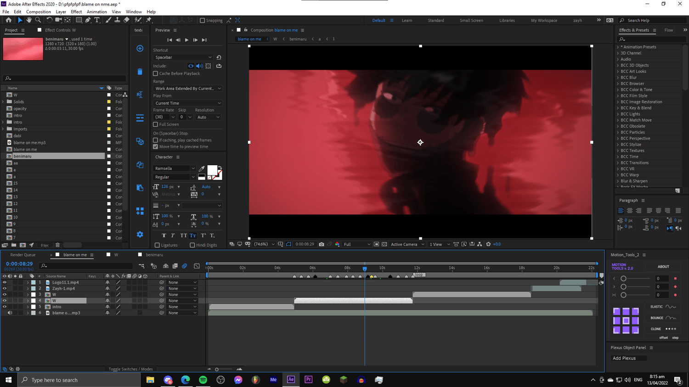
Task: Step to next frame in Preview panel
Action: tap(195, 40)
